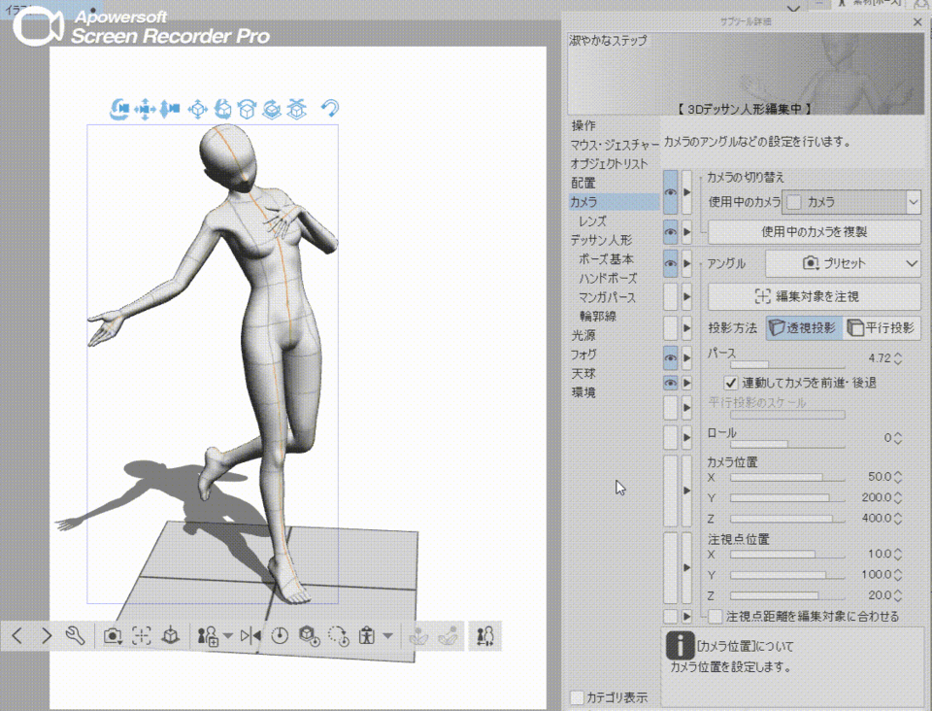Expand triangle beside 編集対象を注視 row
Viewport: 932px width, 711px height.
pyautogui.click(x=687, y=296)
